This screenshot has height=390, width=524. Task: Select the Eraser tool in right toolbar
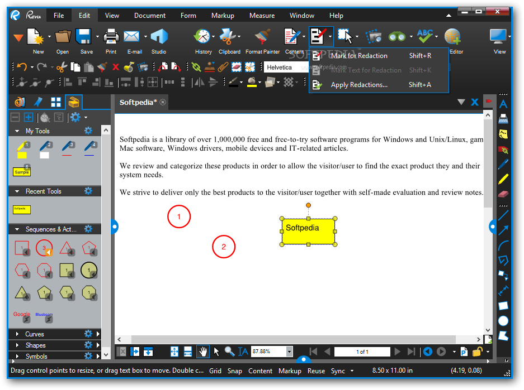tap(503, 194)
